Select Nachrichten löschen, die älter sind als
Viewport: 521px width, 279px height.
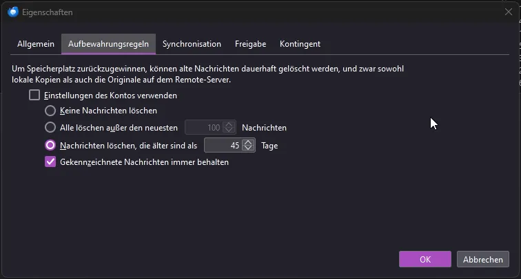tap(50, 145)
